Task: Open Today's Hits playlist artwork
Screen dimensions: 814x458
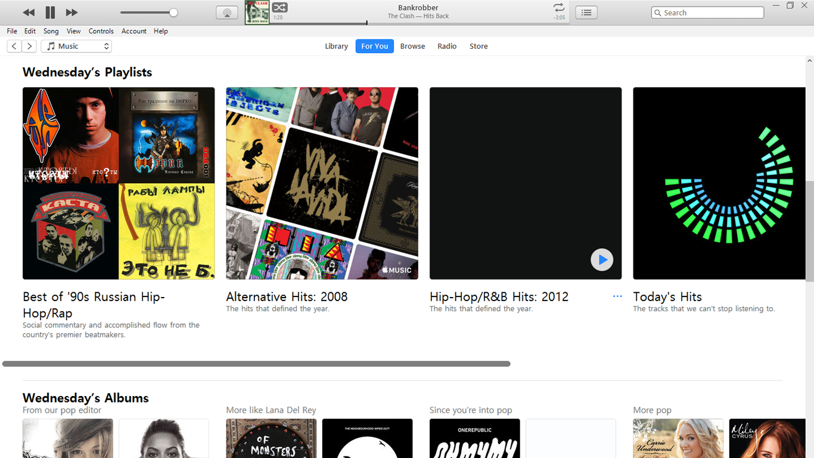Action: [x=719, y=183]
